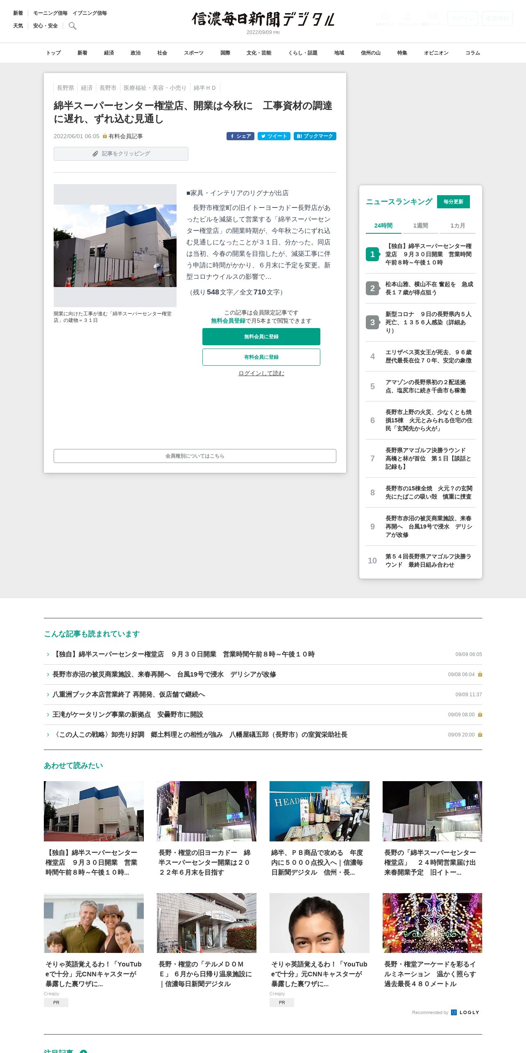Open the 信州の山 navigation section
The height and width of the screenshot is (1053, 526).
click(371, 53)
